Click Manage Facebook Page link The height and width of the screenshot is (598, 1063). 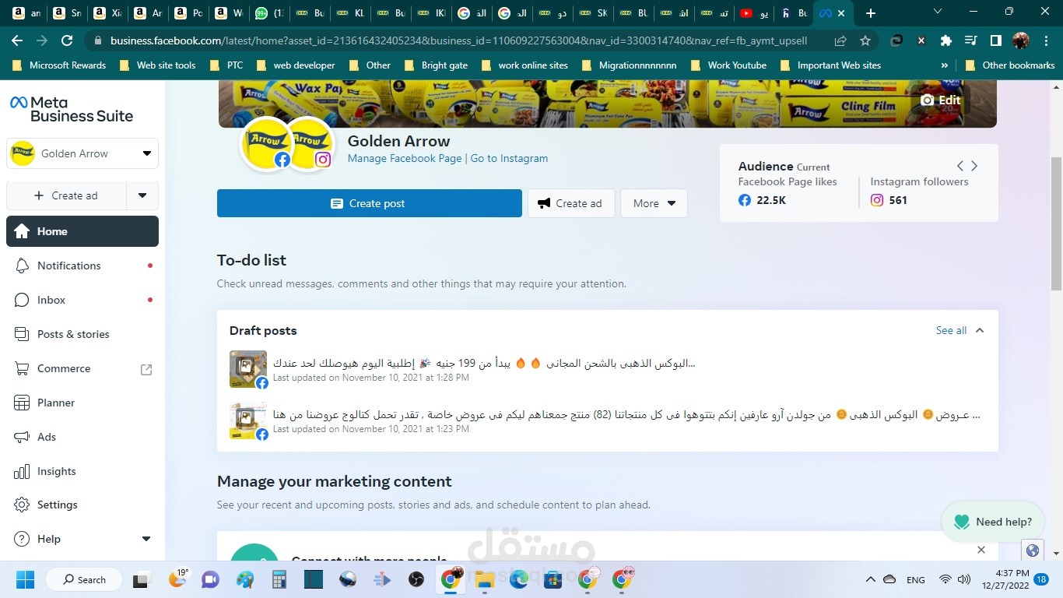[x=404, y=158]
